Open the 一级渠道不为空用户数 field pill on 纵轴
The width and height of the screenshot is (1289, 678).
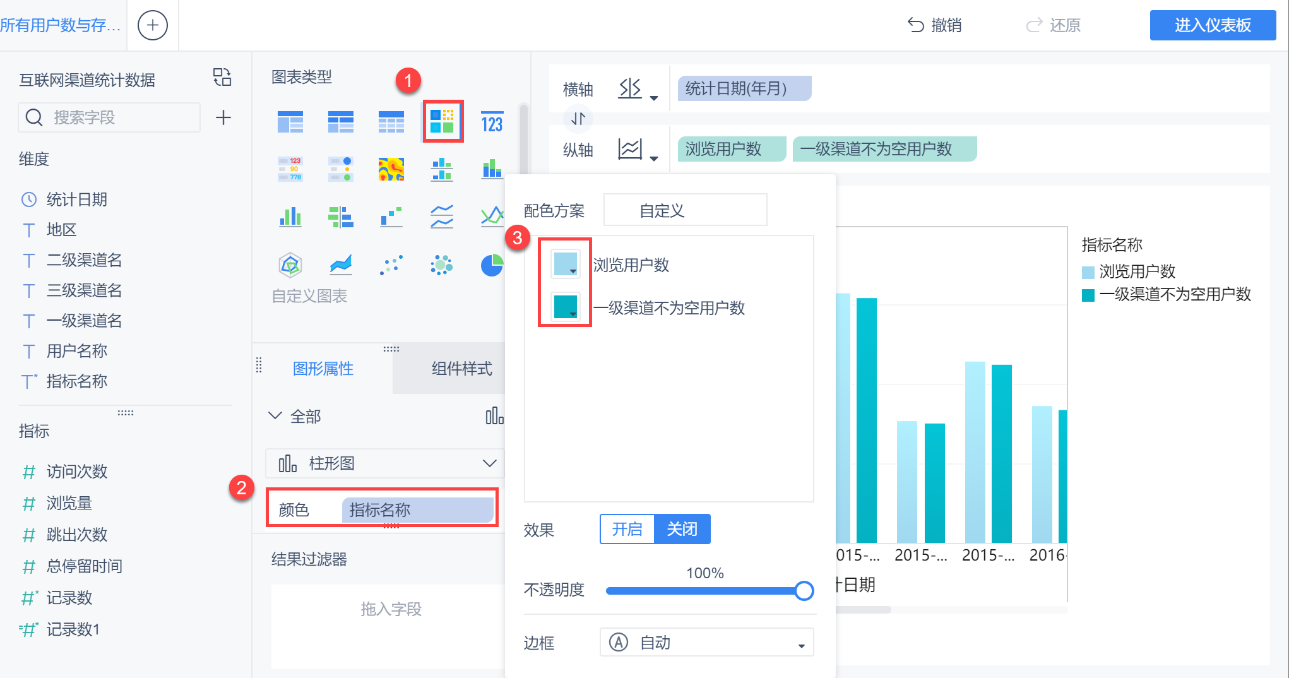[x=884, y=149]
